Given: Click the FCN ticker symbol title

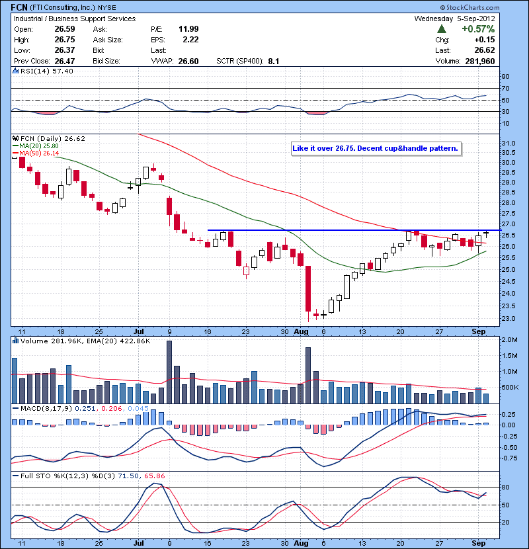Looking at the screenshot, I should point(19,7).
